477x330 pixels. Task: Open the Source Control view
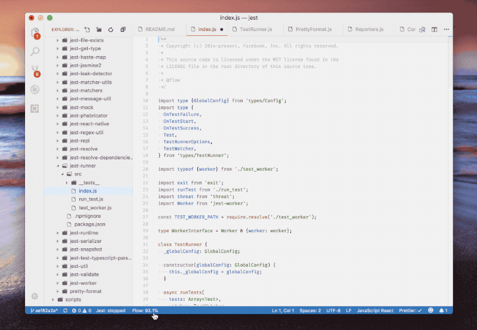pyautogui.click(x=35, y=70)
